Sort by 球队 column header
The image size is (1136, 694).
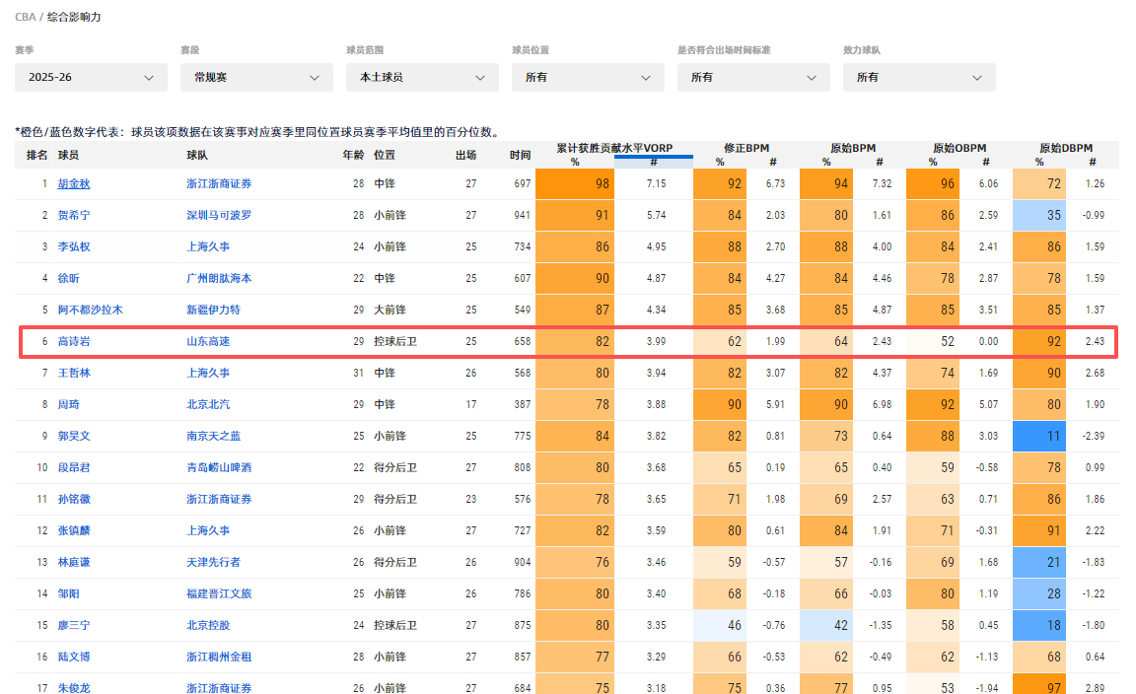(x=197, y=155)
